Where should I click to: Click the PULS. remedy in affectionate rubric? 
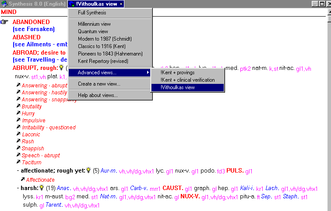point(235,170)
